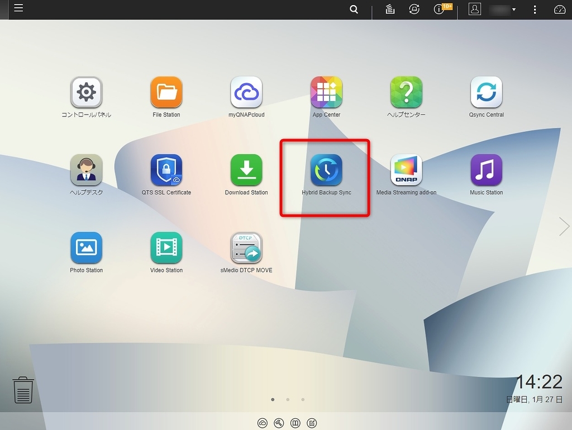The image size is (572, 430).
Task: Select first desktop page dot
Action: [273, 399]
